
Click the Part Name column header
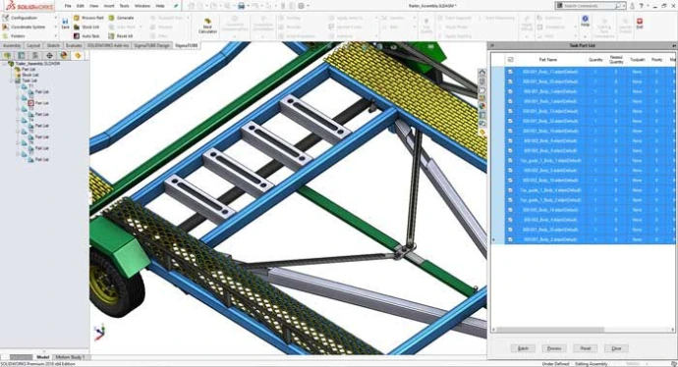point(548,60)
